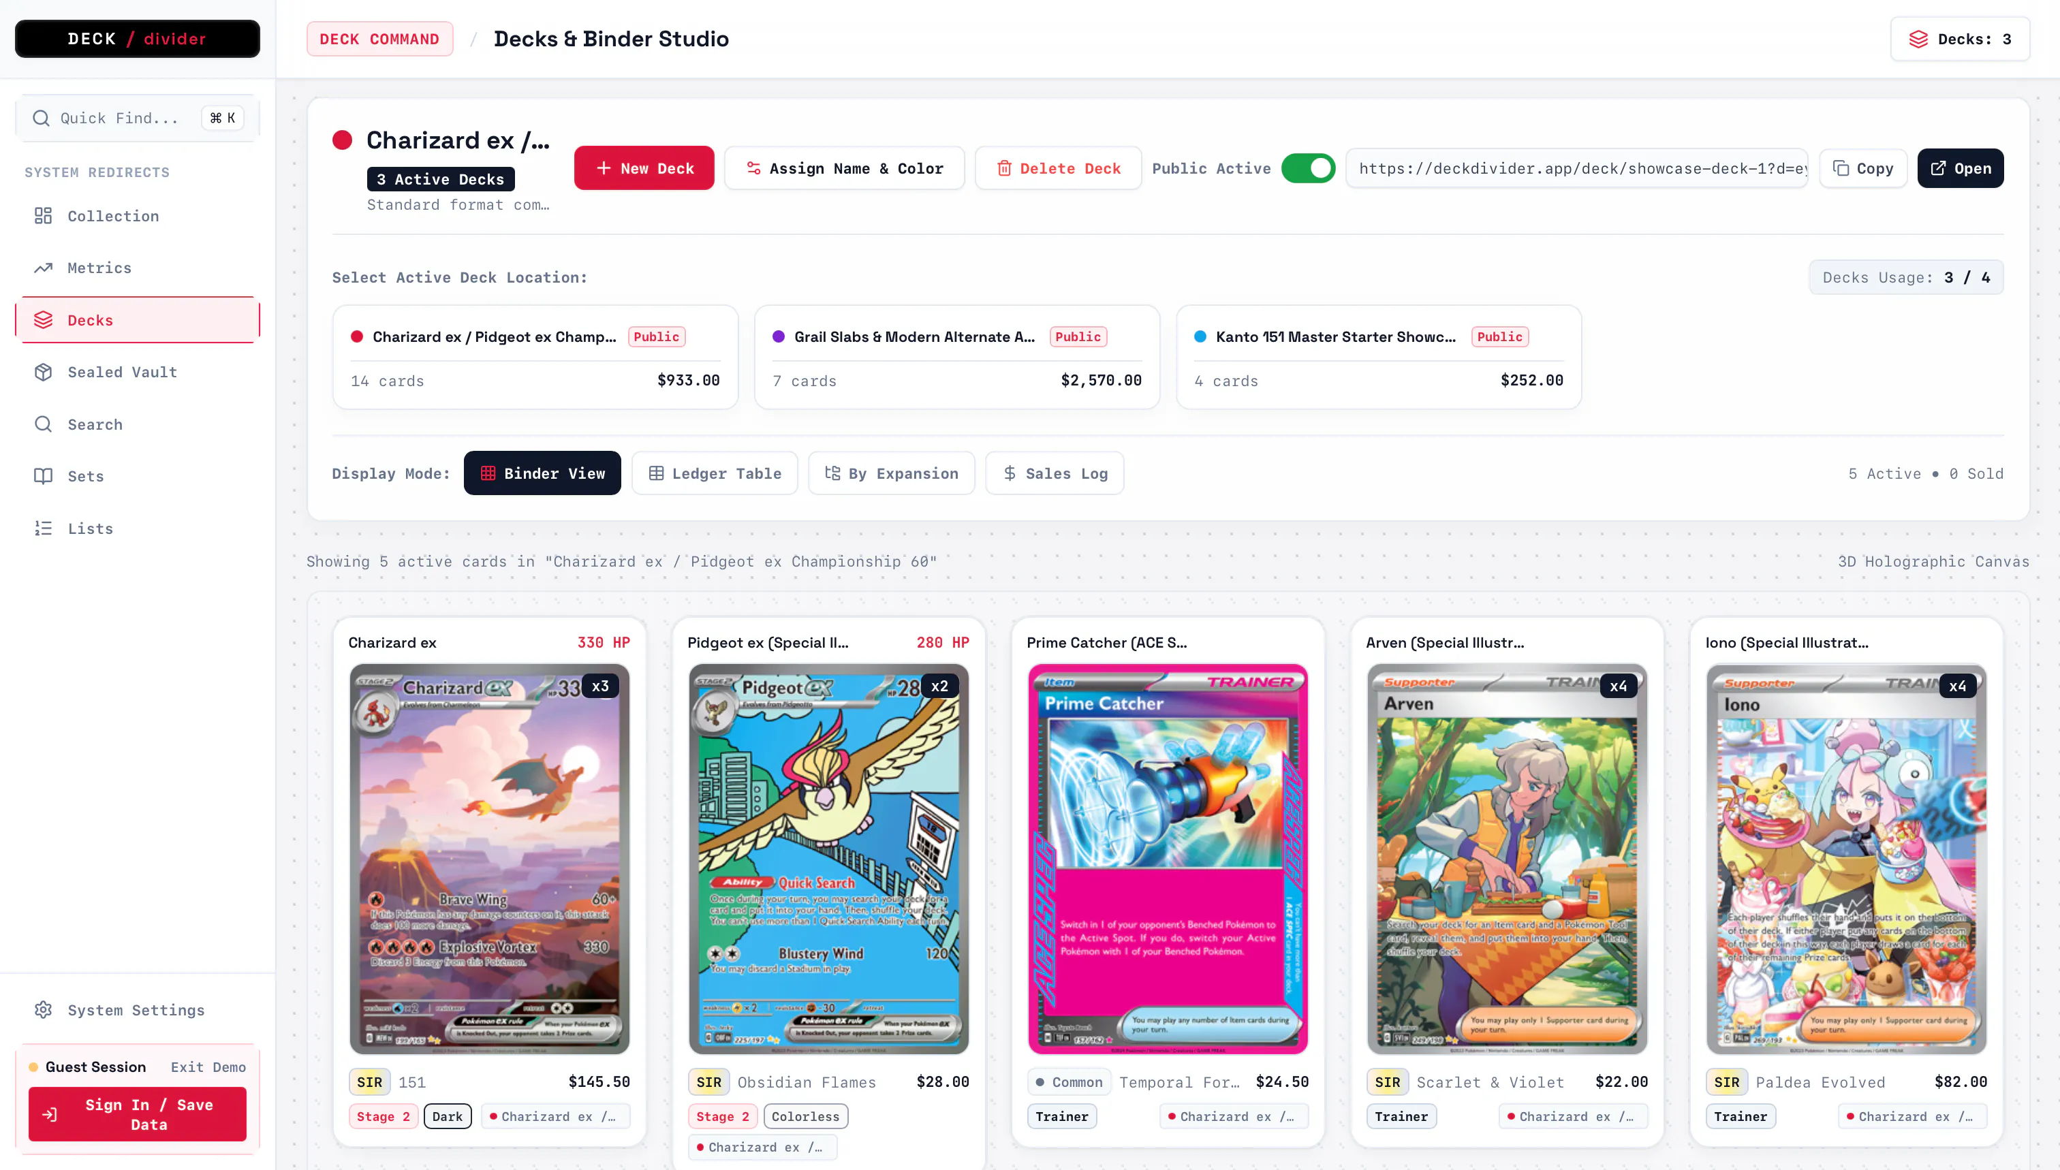This screenshot has width=2060, height=1170.
Task: Click the Colorless tag on Pidgeot ex
Action: click(805, 1116)
